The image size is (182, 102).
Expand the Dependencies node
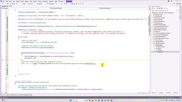click(x=155, y=47)
